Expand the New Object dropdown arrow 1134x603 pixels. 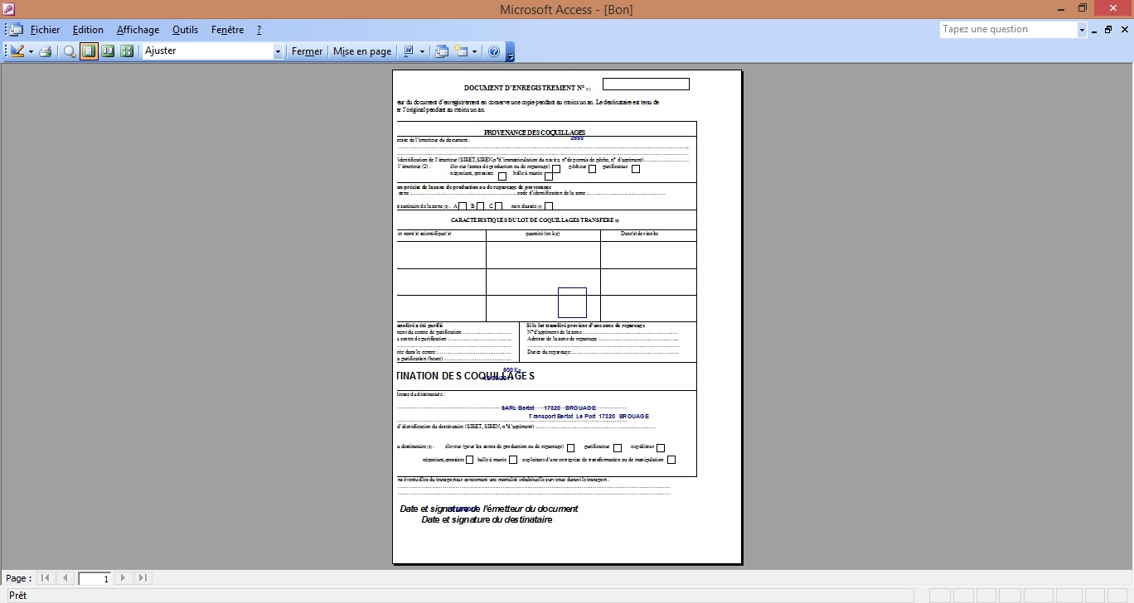tap(474, 51)
